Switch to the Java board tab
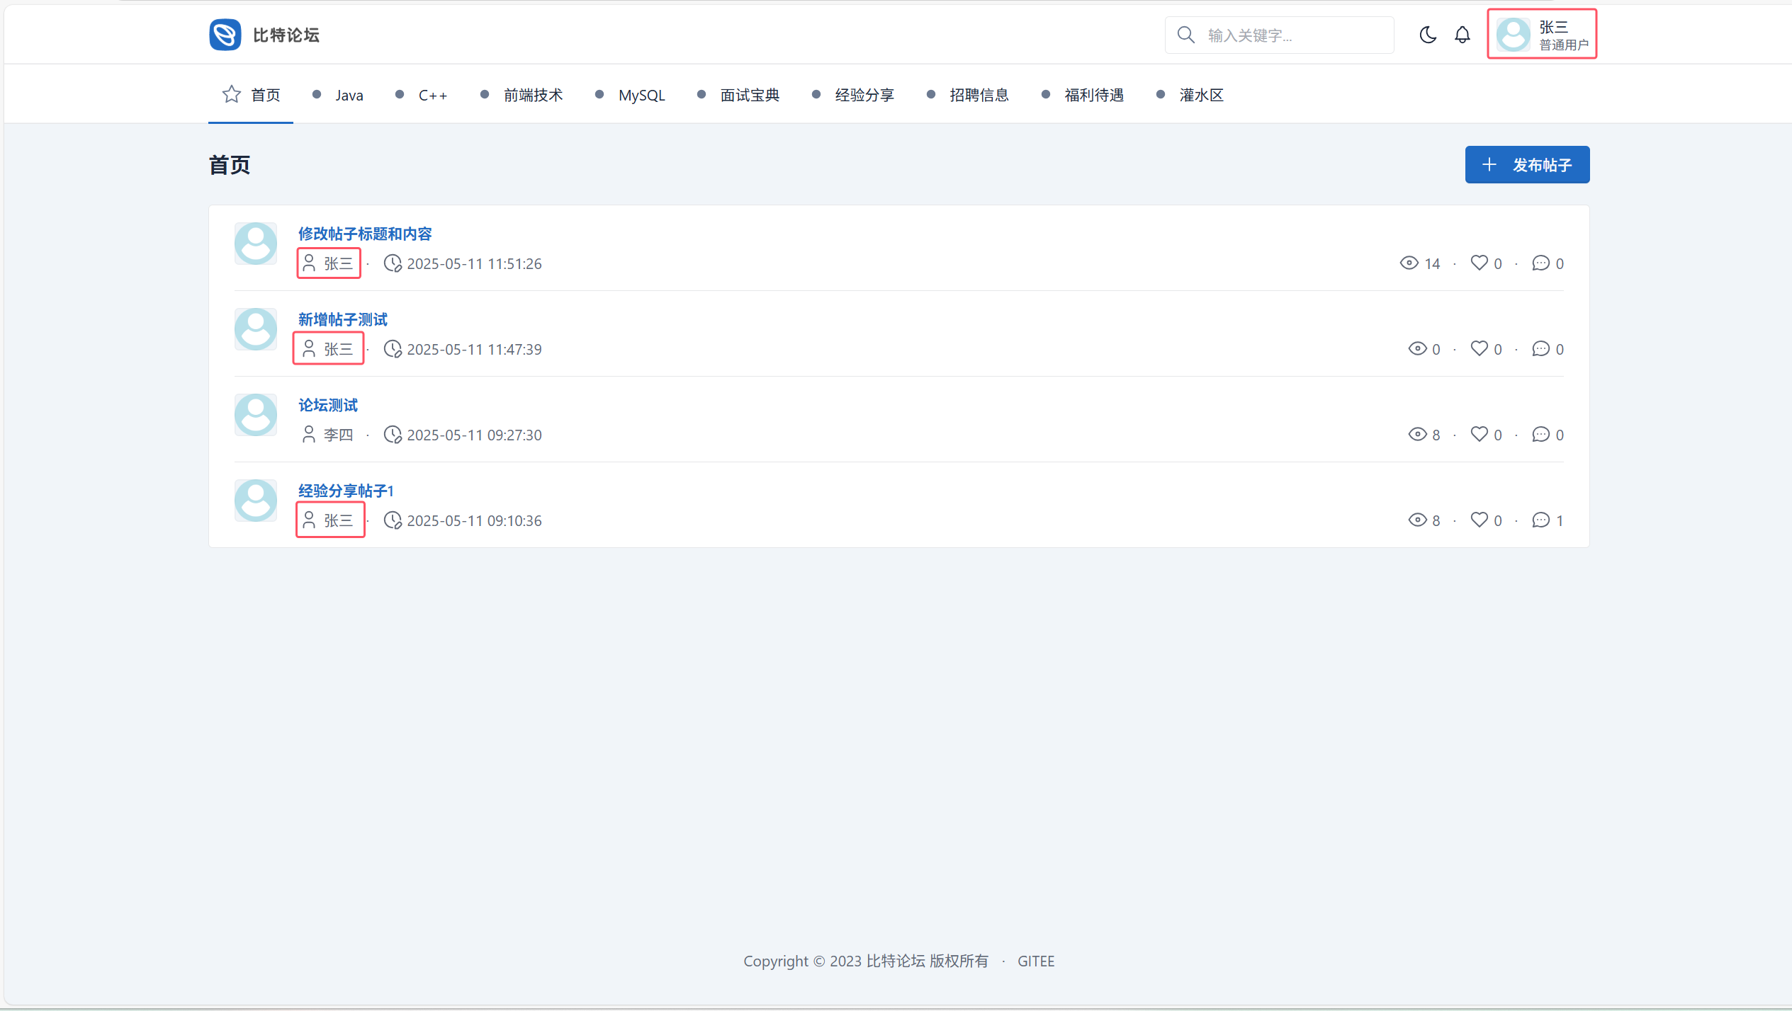The height and width of the screenshot is (1011, 1792). pos(349,95)
